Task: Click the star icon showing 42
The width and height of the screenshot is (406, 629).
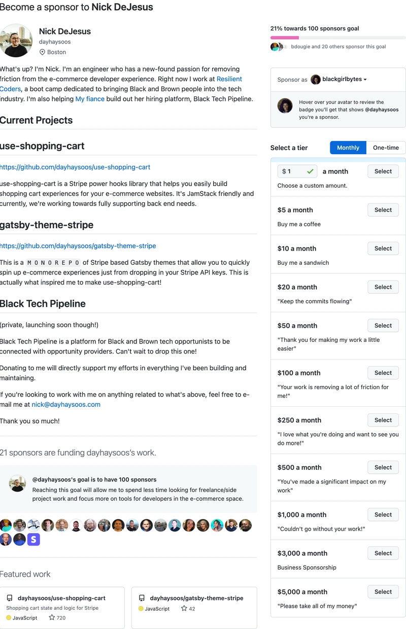Action: click(184, 608)
